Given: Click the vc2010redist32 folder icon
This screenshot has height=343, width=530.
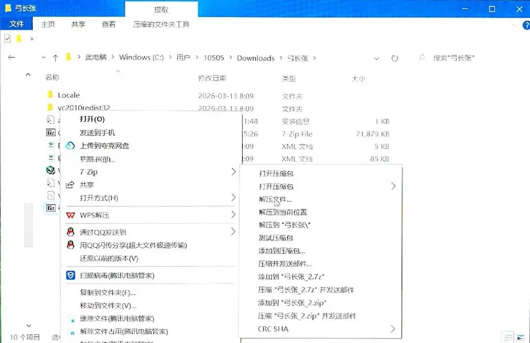Looking at the screenshot, I should click(50, 107).
